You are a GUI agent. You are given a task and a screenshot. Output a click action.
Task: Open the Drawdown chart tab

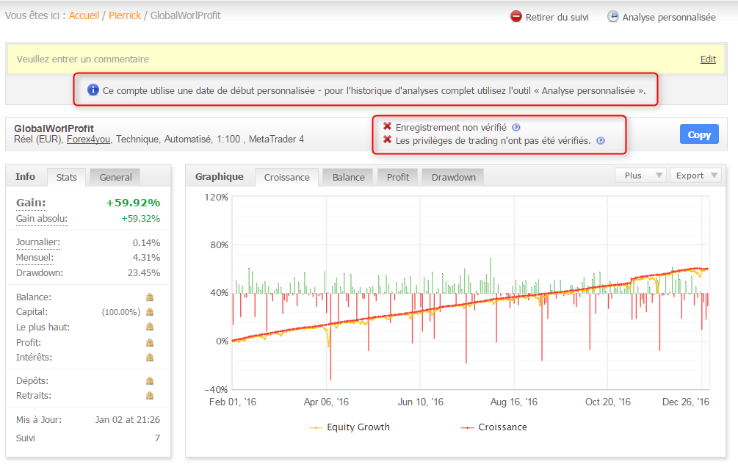[x=453, y=178]
